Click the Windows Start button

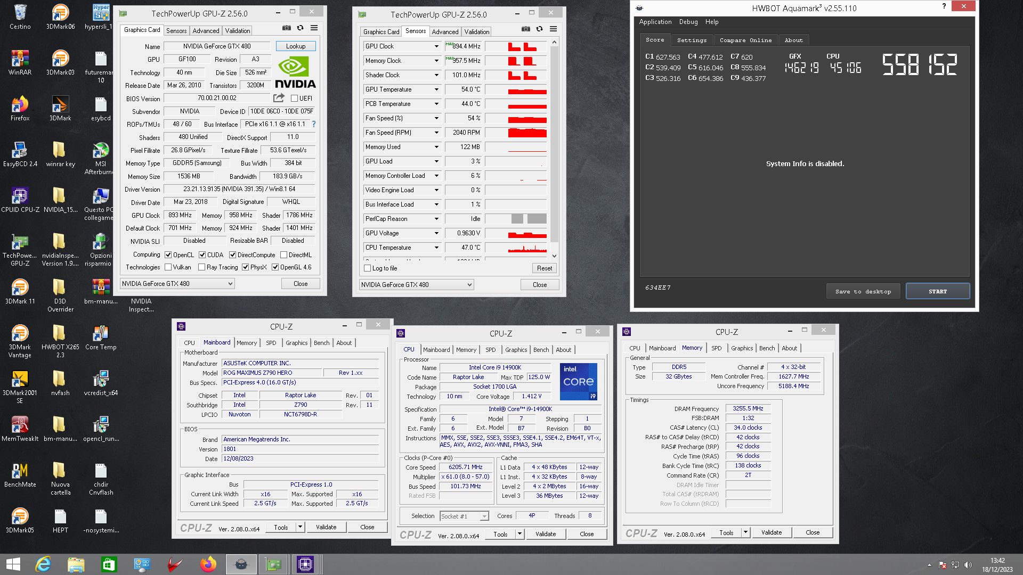click(13, 564)
